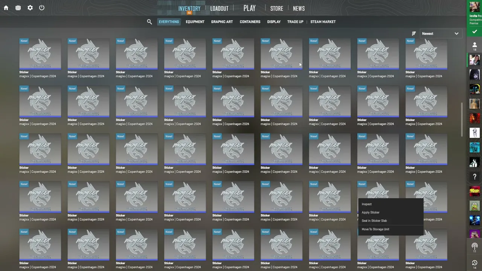482x271 pixels.
Task: Open the broadcast icon showing 11
Action: click(x=474, y=248)
